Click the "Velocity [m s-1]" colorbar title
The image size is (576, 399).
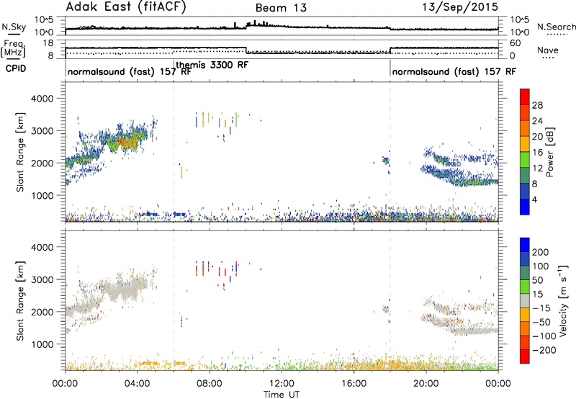pyautogui.click(x=563, y=301)
